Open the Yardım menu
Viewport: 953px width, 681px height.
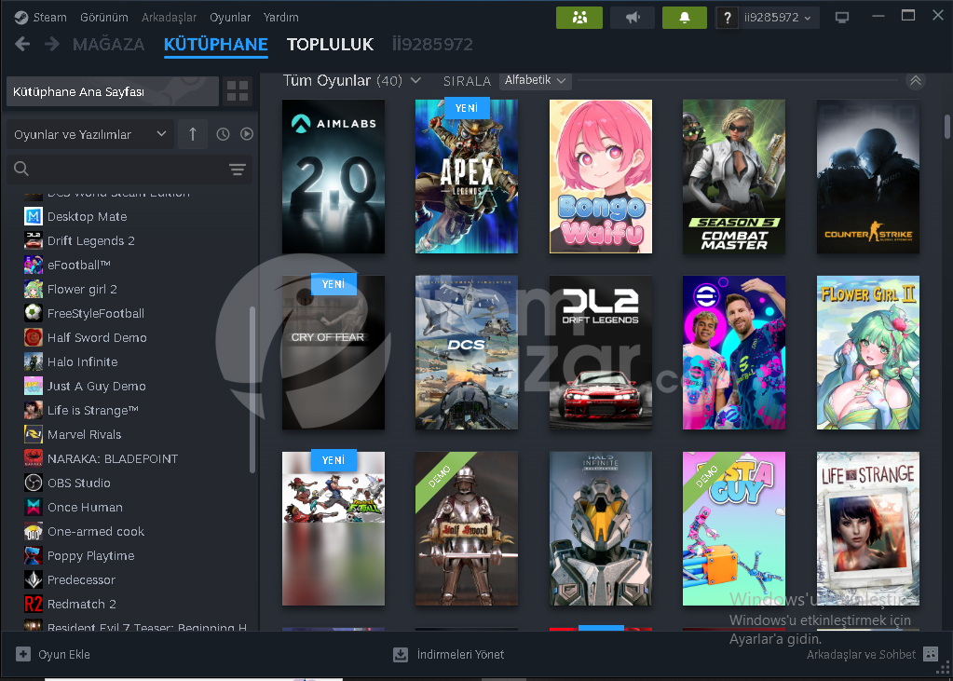280,17
